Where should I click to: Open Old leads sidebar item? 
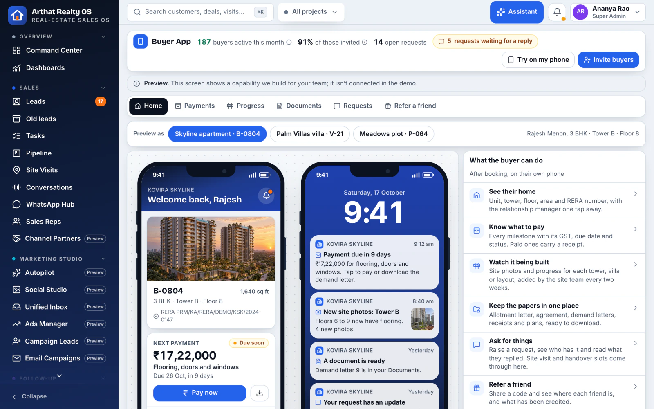(x=59, y=119)
